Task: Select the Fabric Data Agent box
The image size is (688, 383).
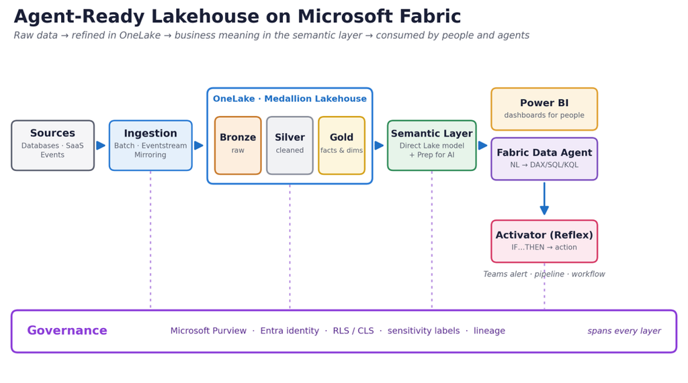Action: click(x=544, y=159)
